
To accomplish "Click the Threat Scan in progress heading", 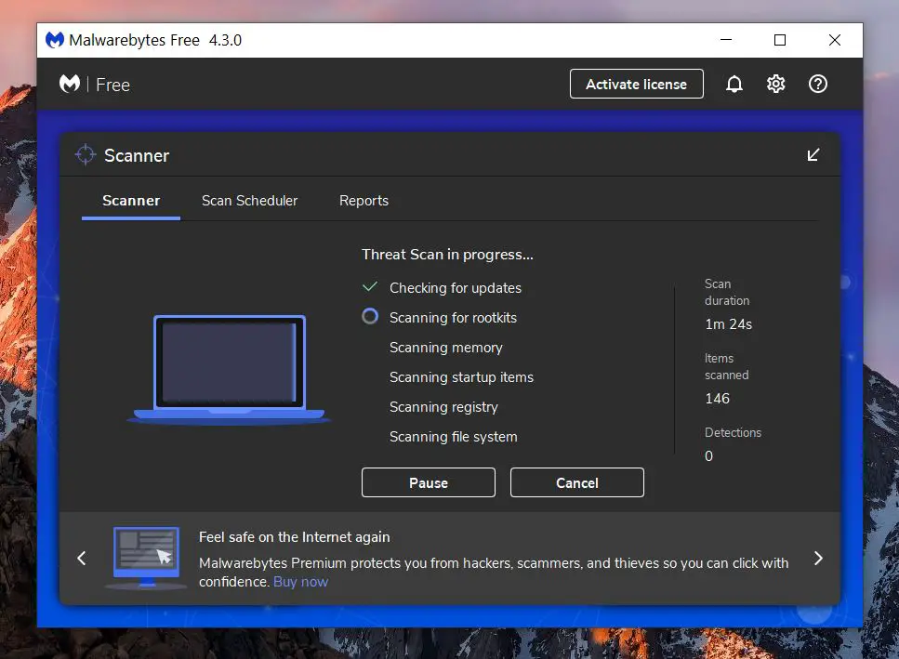I will [447, 255].
